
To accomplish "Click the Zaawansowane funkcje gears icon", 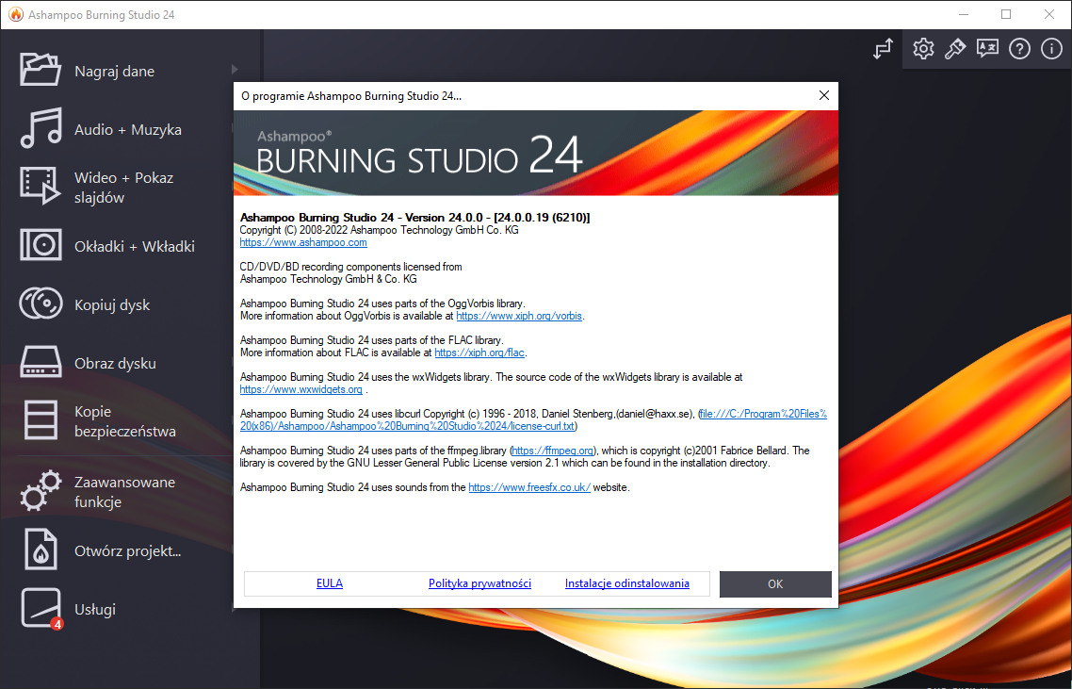I will click(41, 490).
